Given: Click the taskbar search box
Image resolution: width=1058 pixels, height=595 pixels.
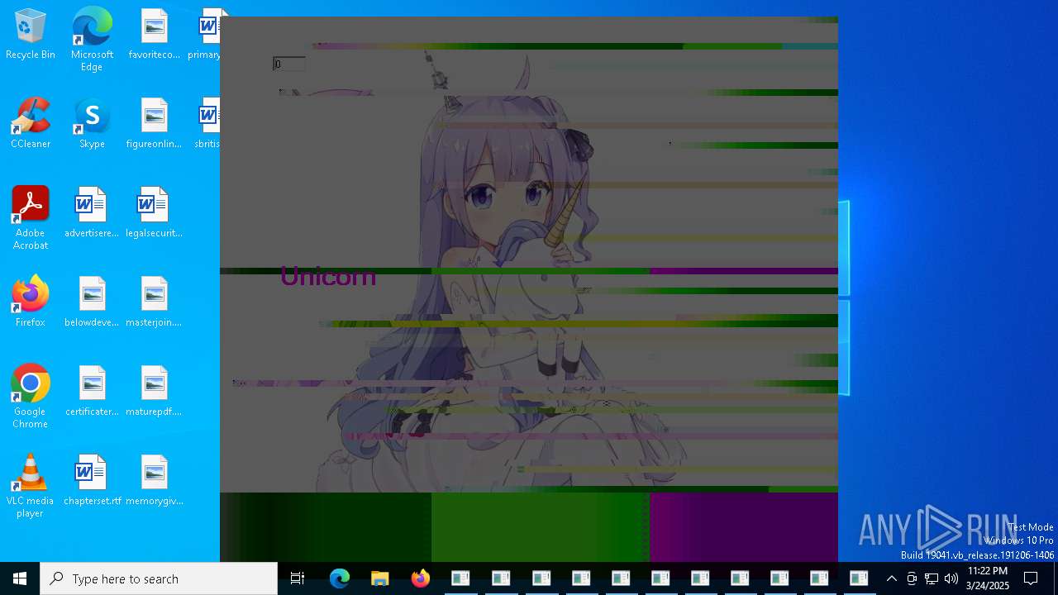Looking at the screenshot, I should 159,578.
